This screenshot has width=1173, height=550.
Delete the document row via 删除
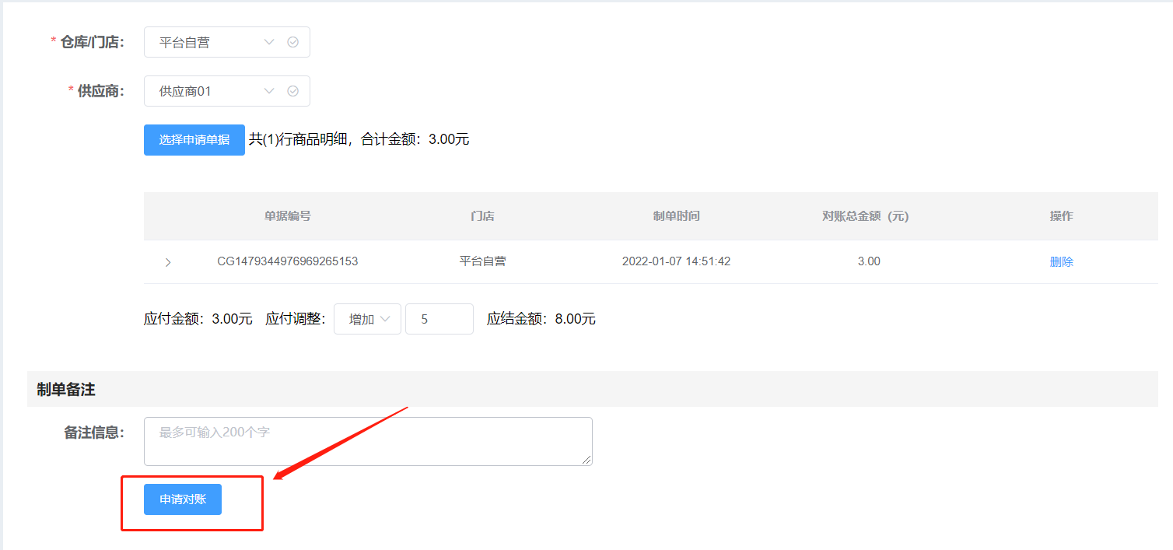point(1061,262)
